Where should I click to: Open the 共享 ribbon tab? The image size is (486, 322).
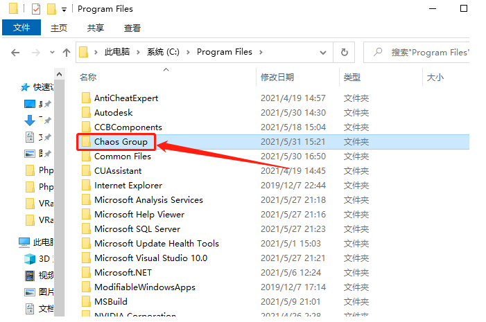95,28
